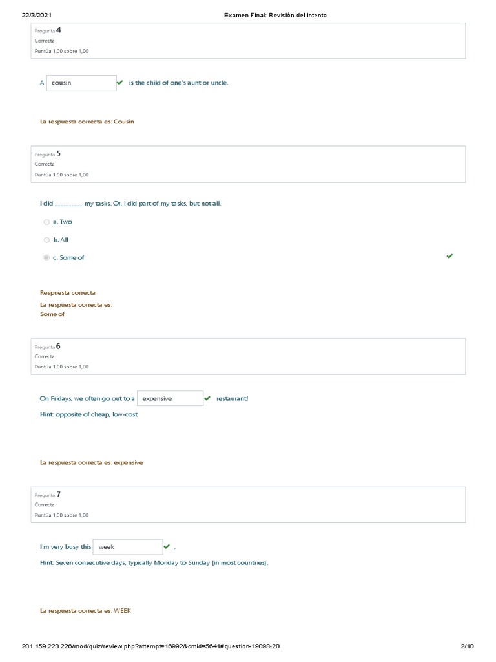496x662 pixels.
Task: Click the page number 2/10 indicator
Action: point(467,646)
